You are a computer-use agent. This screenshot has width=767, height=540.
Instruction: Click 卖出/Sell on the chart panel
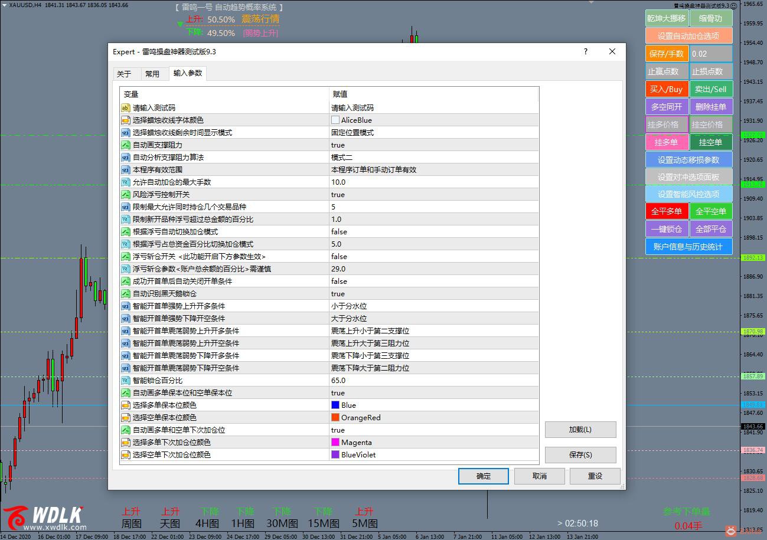point(711,89)
